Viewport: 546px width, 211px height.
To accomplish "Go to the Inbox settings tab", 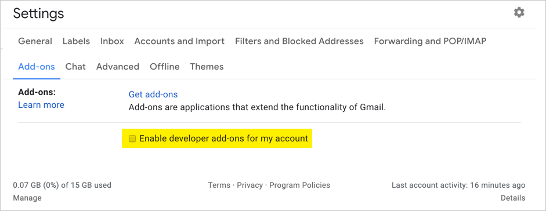I will (112, 41).
